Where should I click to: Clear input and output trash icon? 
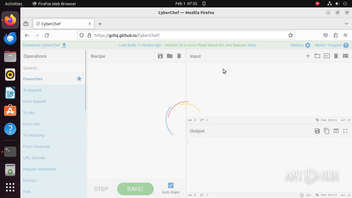336,56
